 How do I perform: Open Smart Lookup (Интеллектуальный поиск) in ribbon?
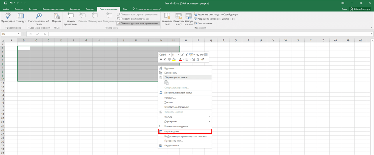pyautogui.click(x=39, y=19)
